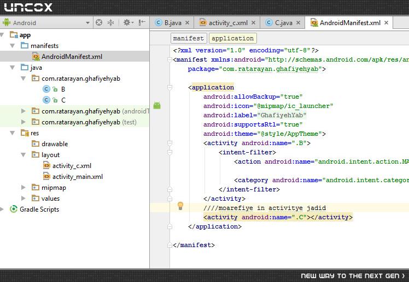Click the Android gutter icon beside android:icon
The image size is (409, 282).
157,106
